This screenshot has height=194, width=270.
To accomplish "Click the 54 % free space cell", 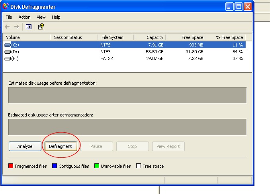I will [238, 52].
